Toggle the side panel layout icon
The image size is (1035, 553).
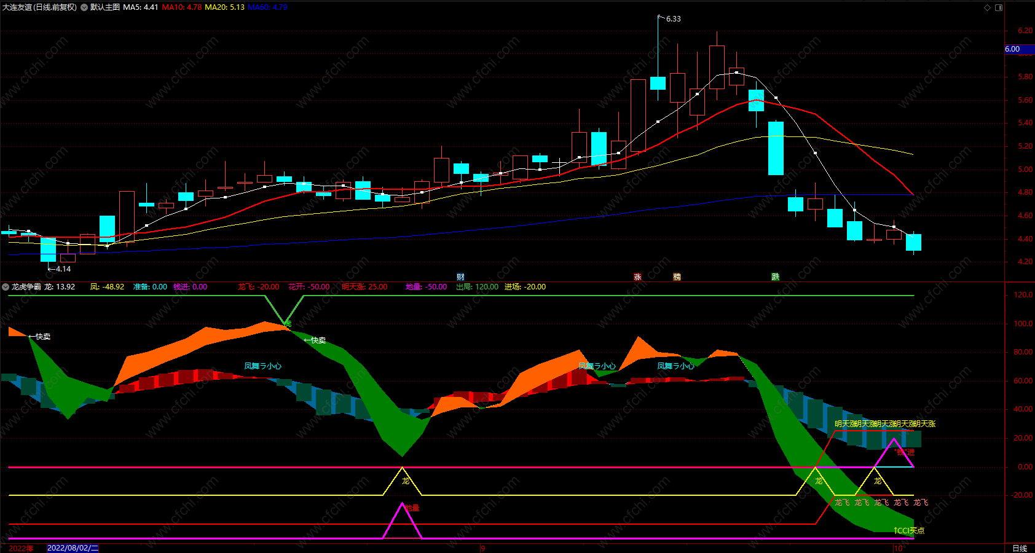[999, 7]
